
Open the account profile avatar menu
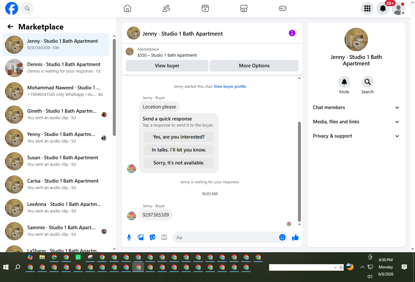click(398, 8)
